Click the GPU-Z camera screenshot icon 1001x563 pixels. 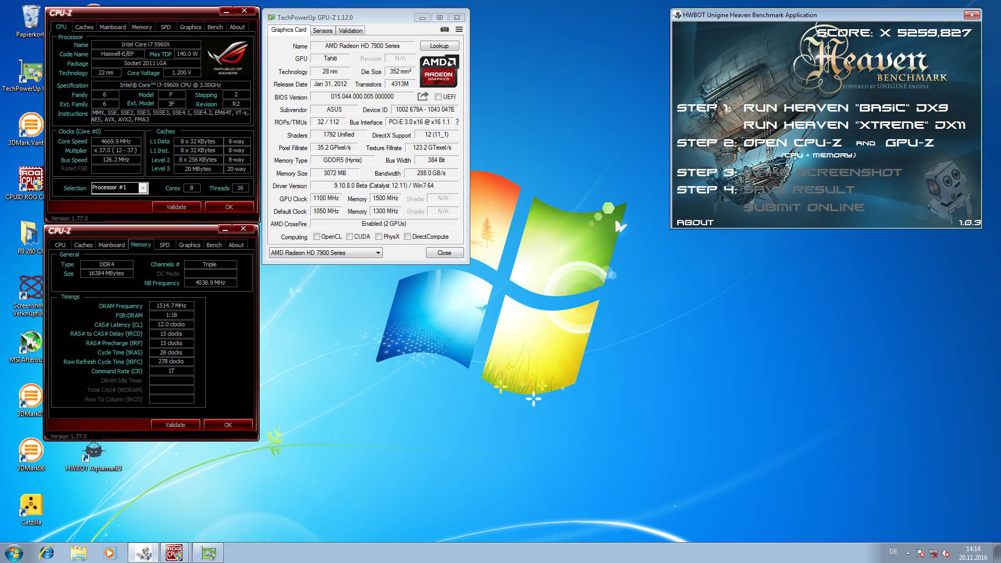tap(444, 30)
